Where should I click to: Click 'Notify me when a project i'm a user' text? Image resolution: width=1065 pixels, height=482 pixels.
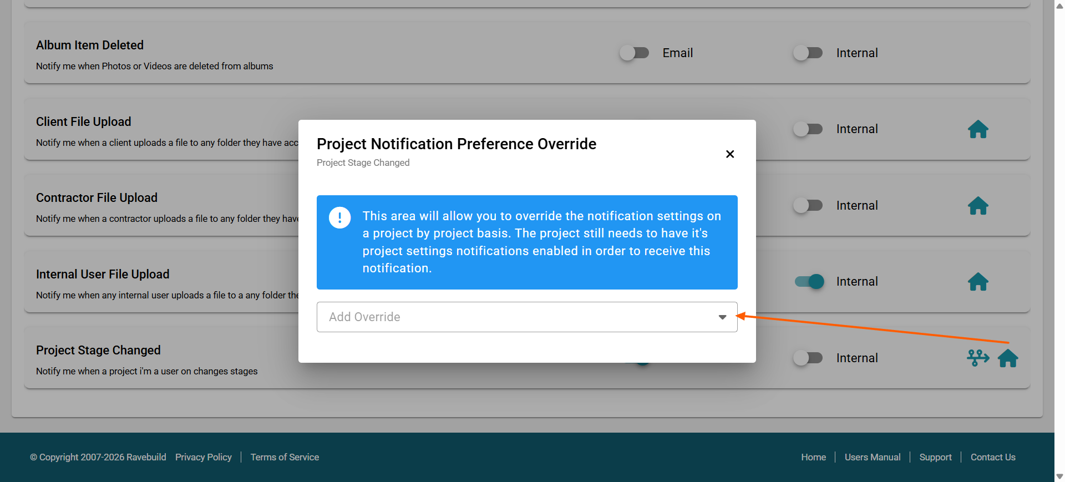pyautogui.click(x=147, y=371)
